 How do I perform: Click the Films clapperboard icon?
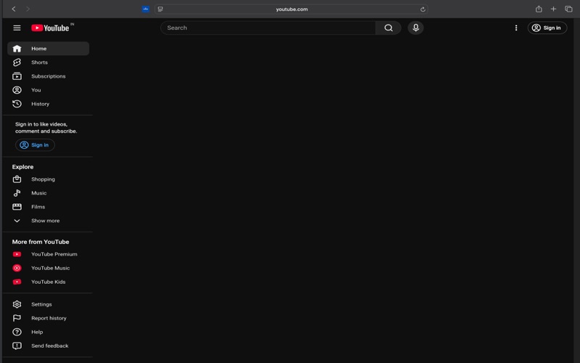[17, 207]
